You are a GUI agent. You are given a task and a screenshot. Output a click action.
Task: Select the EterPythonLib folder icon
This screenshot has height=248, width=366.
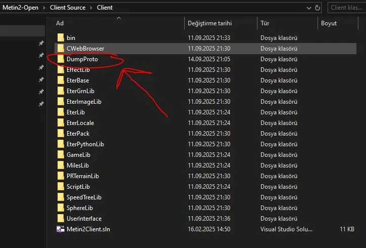61,144
